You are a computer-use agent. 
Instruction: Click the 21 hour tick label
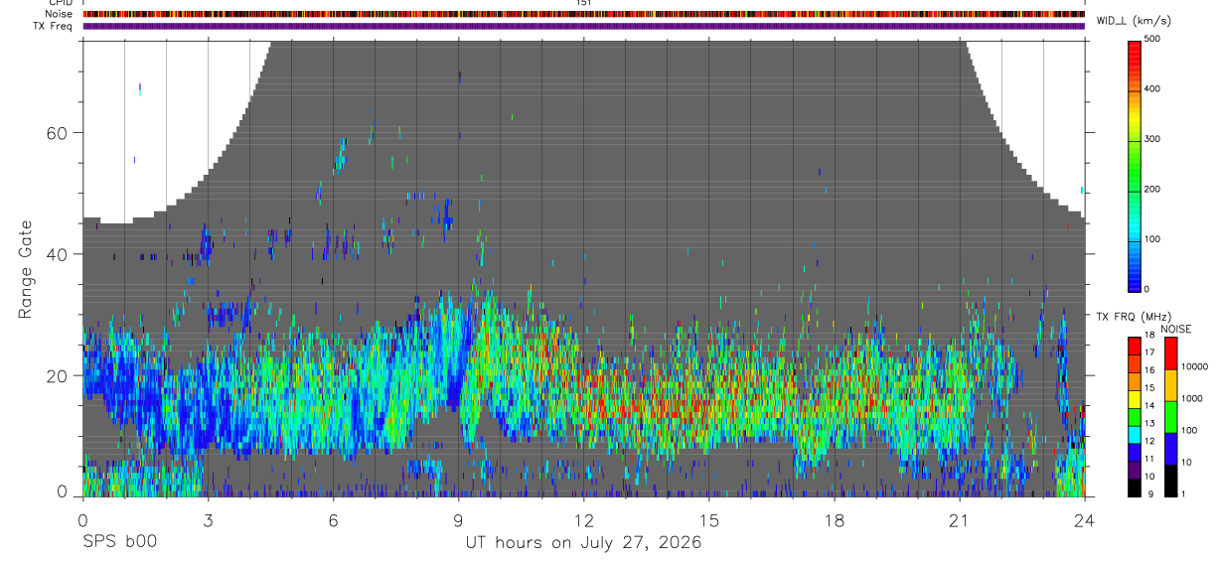(x=959, y=519)
